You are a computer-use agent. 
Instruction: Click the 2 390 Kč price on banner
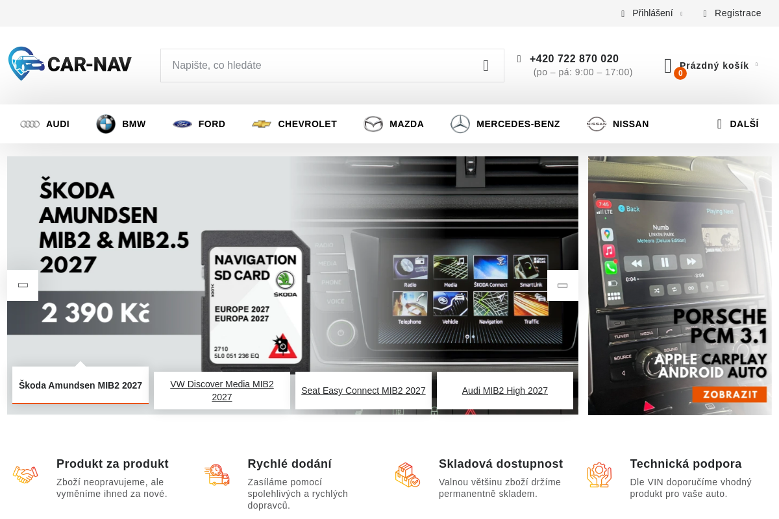(96, 313)
